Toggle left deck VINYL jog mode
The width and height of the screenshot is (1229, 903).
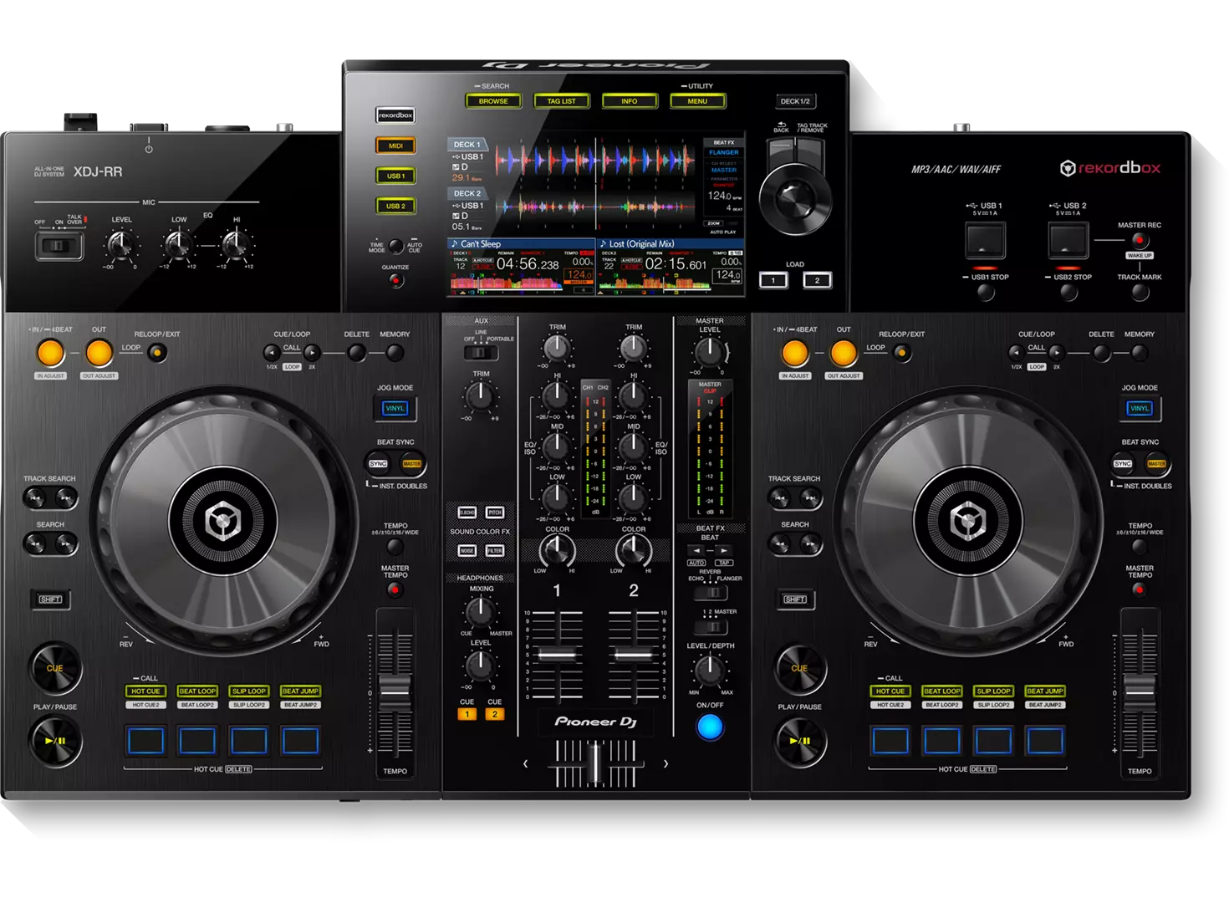tap(395, 408)
